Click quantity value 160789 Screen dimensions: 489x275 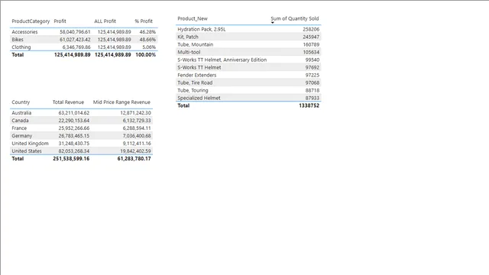[x=311, y=44]
